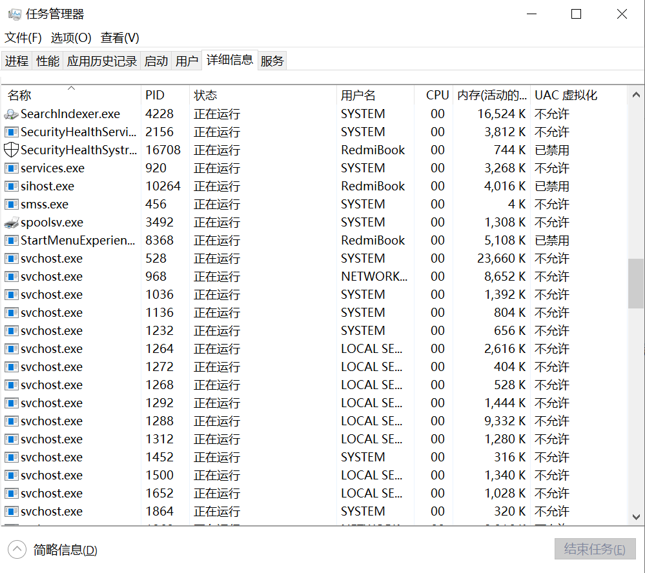
Task: Select the 详细信息 tab
Action: [x=230, y=60]
